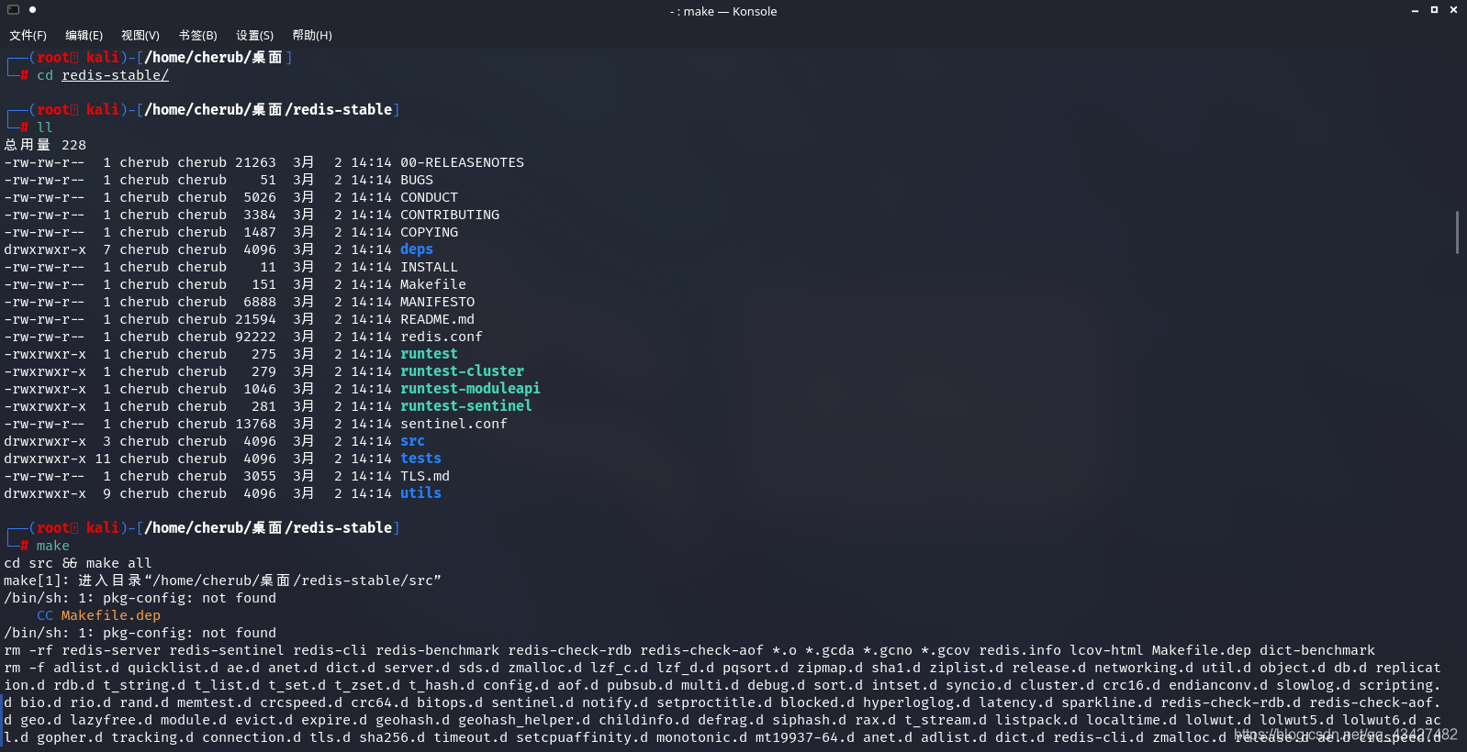Open the 编辑(E) menu
Screen dimensions: 1467x752
pos(84,35)
